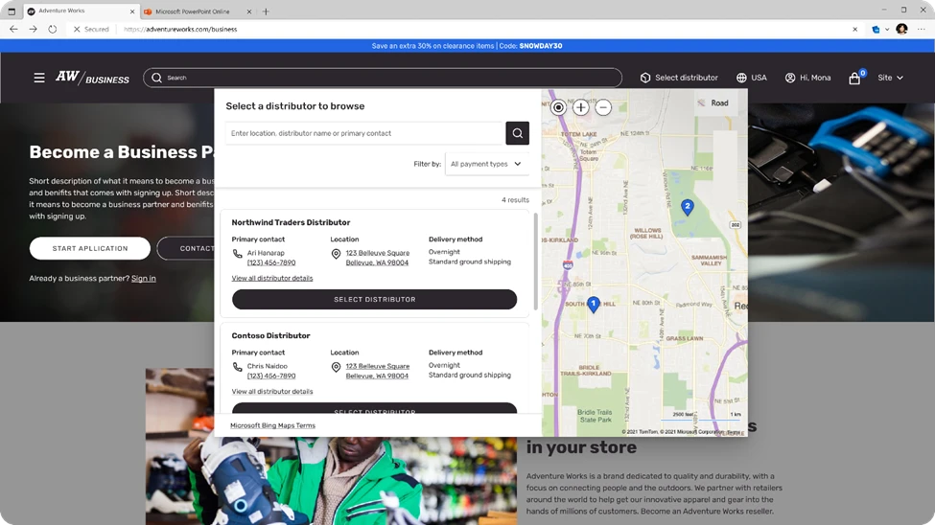Open the USA region selector
Image resolution: width=935 pixels, height=525 pixels.
pyautogui.click(x=751, y=78)
